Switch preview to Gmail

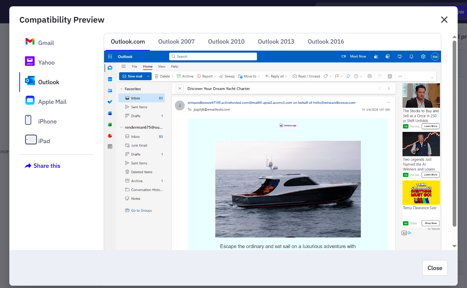[46, 43]
